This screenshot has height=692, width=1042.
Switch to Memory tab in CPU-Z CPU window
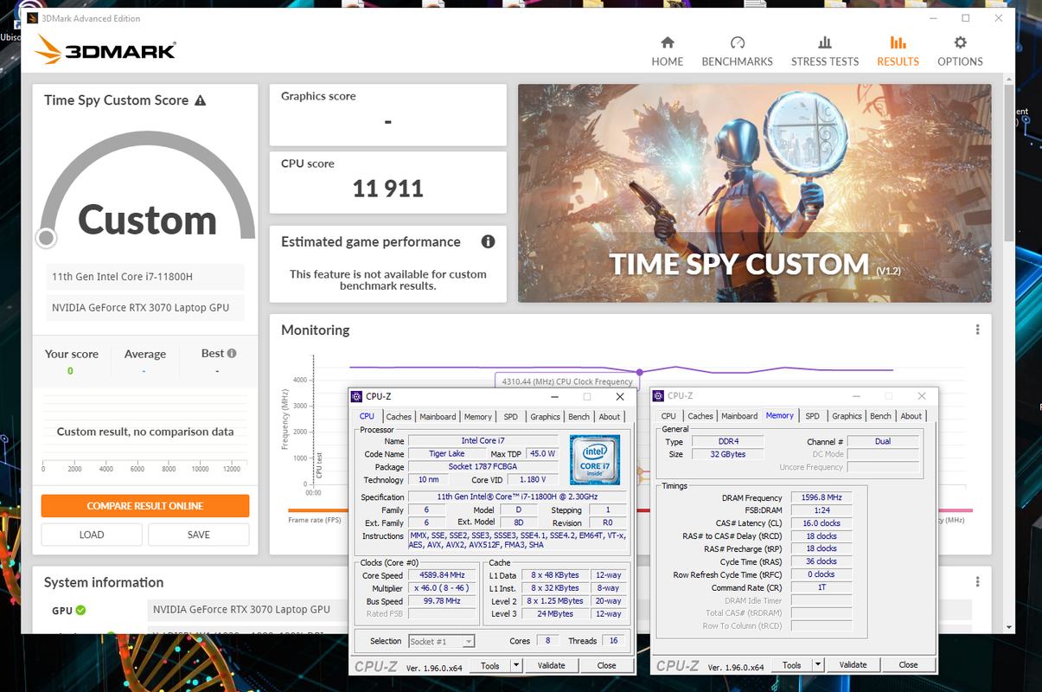(x=478, y=417)
